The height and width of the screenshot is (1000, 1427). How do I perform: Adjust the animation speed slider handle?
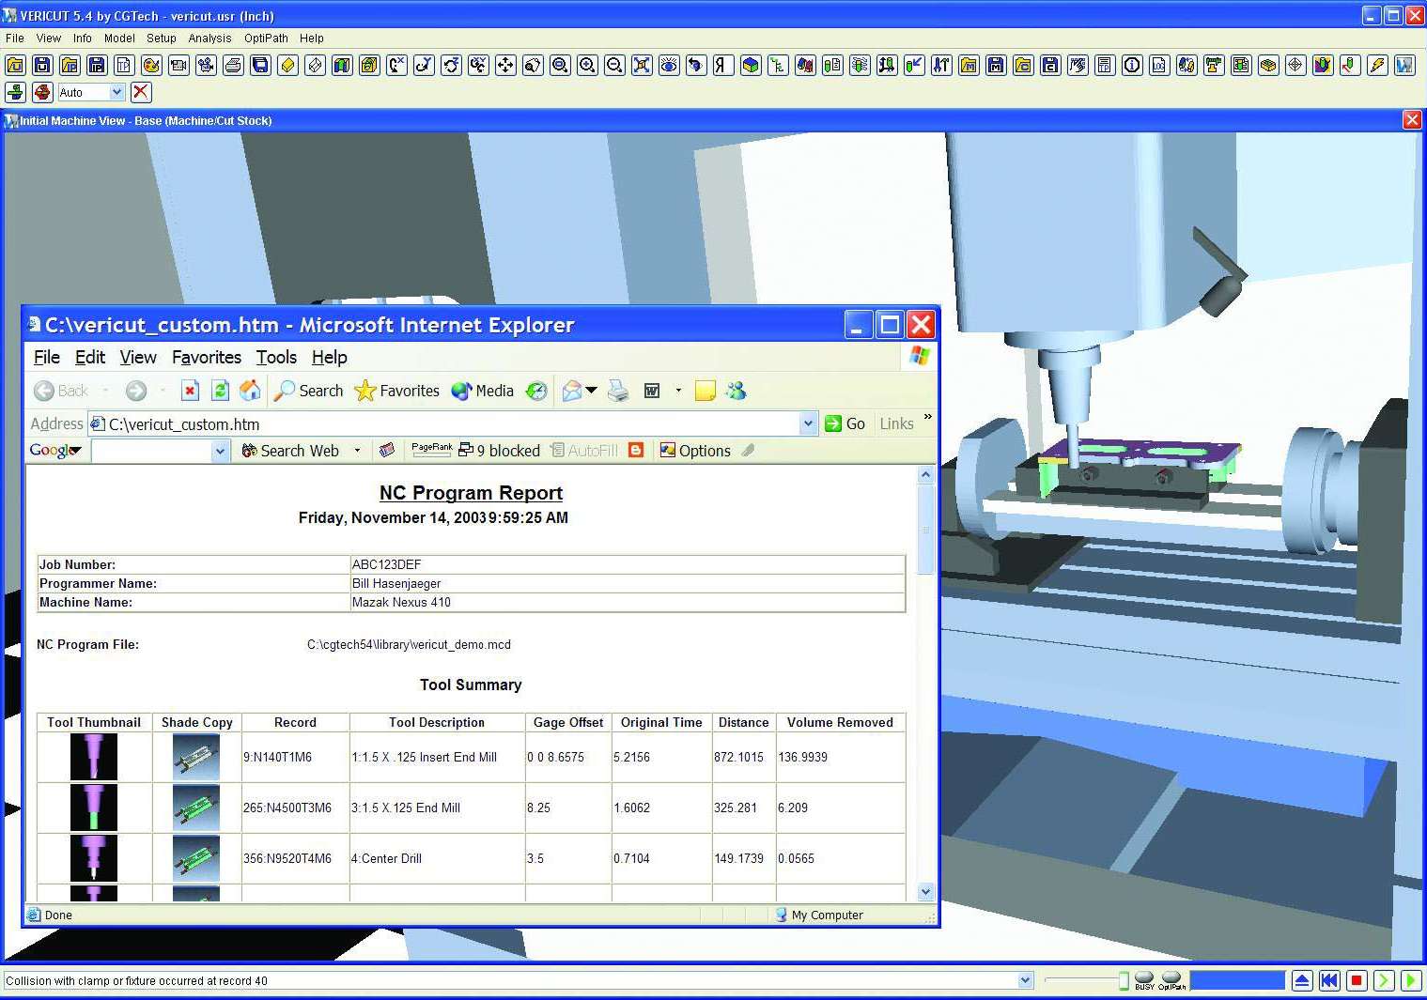(1124, 981)
